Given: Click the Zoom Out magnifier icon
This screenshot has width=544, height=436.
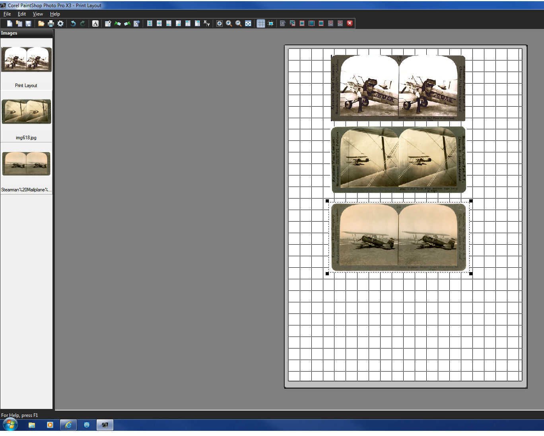Looking at the screenshot, I should click(239, 23).
